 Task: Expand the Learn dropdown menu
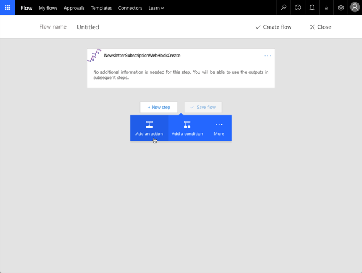[x=156, y=8]
